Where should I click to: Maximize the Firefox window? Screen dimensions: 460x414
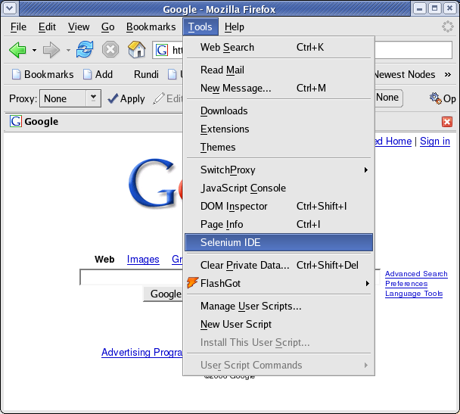pyautogui.click(x=435, y=8)
